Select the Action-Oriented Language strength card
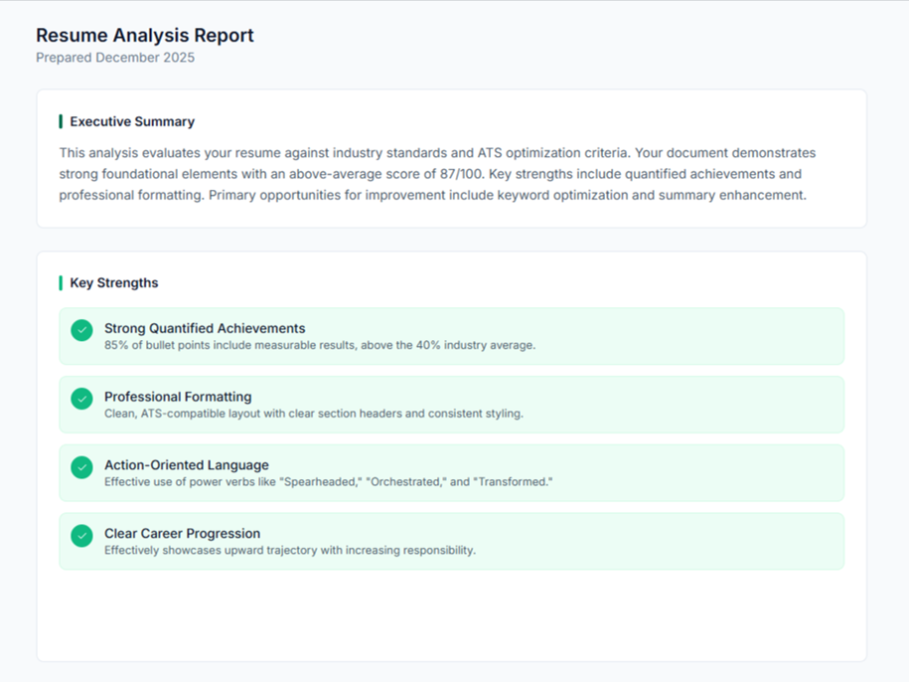 (x=450, y=473)
